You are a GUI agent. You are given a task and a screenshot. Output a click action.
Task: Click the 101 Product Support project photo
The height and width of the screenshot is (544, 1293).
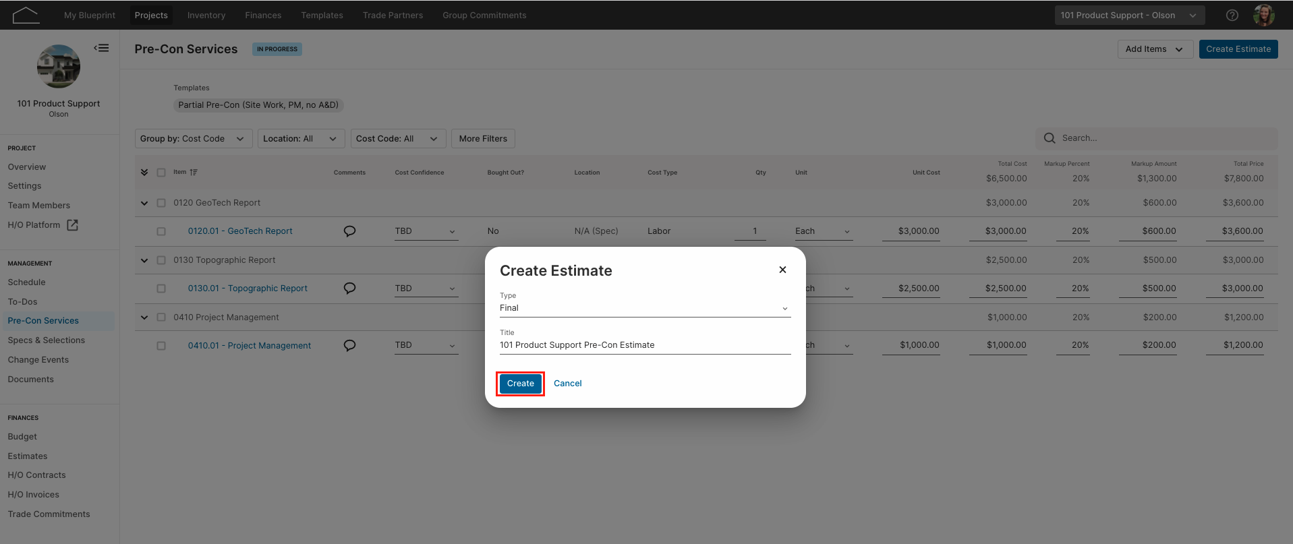coord(59,66)
